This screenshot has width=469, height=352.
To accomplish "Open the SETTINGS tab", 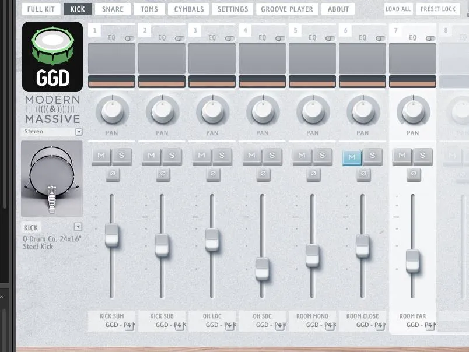I will [x=233, y=9].
